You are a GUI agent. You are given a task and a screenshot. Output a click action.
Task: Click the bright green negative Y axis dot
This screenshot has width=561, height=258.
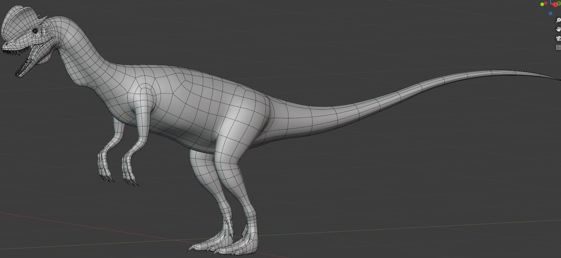[542, 4]
